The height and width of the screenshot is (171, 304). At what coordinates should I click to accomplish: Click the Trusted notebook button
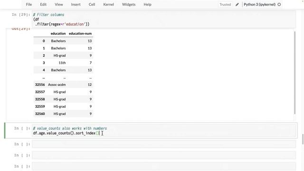(225, 4)
